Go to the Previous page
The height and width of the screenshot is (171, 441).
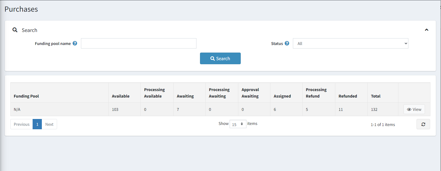tap(21, 124)
